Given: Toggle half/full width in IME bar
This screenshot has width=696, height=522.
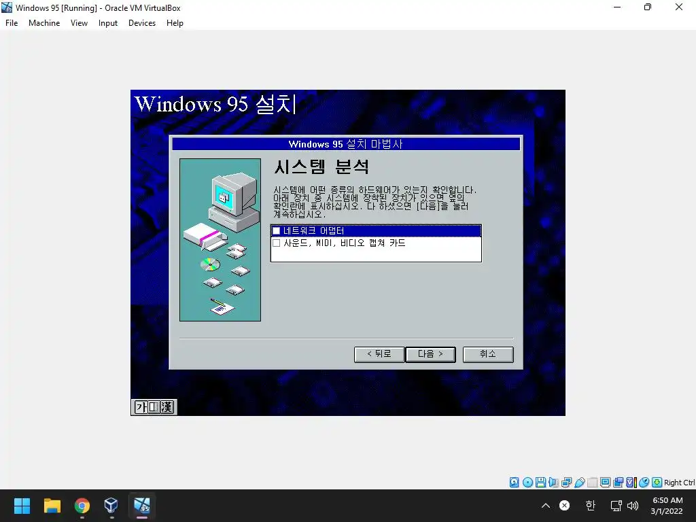Looking at the screenshot, I should [154, 406].
